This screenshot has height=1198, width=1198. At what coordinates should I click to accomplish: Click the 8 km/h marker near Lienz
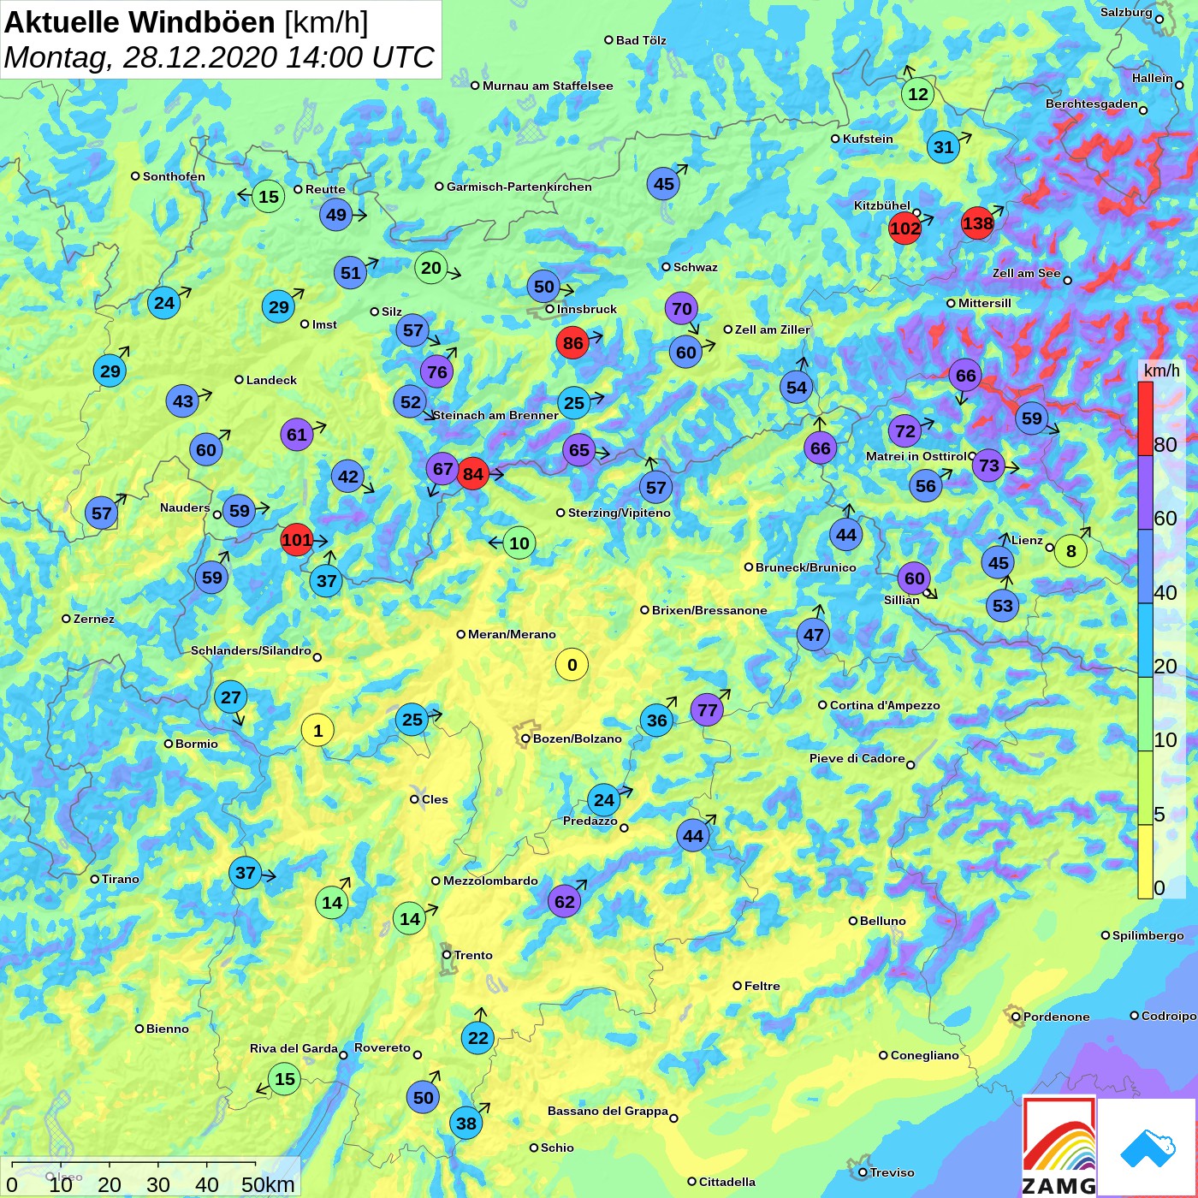pyautogui.click(x=1070, y=551)
